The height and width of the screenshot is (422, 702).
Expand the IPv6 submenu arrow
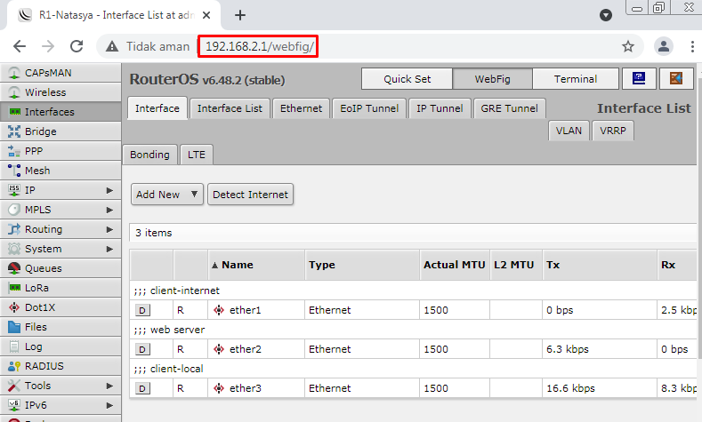[x=109, y=405]
